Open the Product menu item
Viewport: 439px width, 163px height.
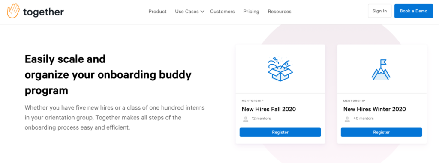click(157, 12)
